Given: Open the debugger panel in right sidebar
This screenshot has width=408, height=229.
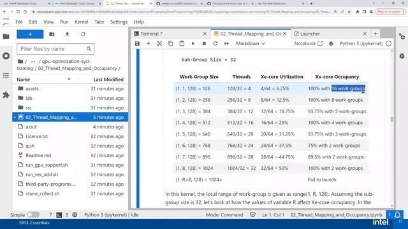Looking at the screenshot, I should click(x=402, y=56).
